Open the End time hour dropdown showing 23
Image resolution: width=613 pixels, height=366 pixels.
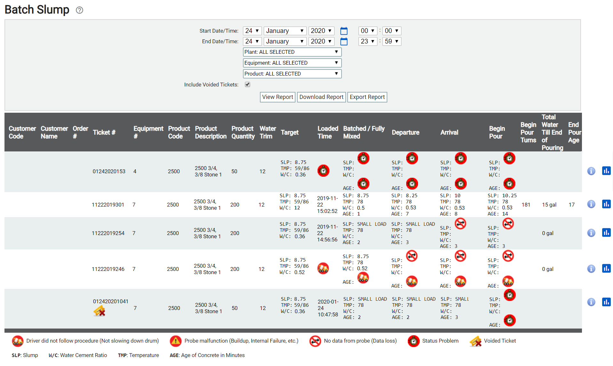(x=367, y=41)
